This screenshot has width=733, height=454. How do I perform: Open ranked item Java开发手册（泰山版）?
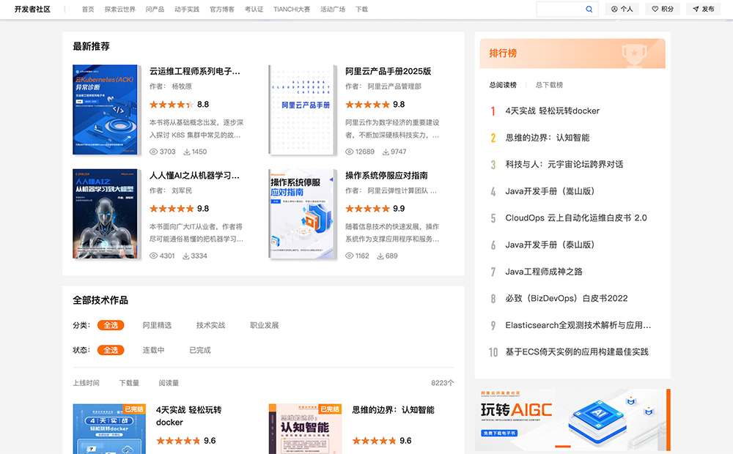pos(550,245)
